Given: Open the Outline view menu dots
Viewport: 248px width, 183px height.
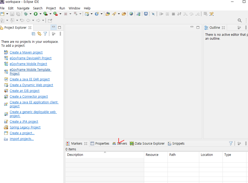Looking at the screenshot, I should pyautogui.click(x=246, y=28).
